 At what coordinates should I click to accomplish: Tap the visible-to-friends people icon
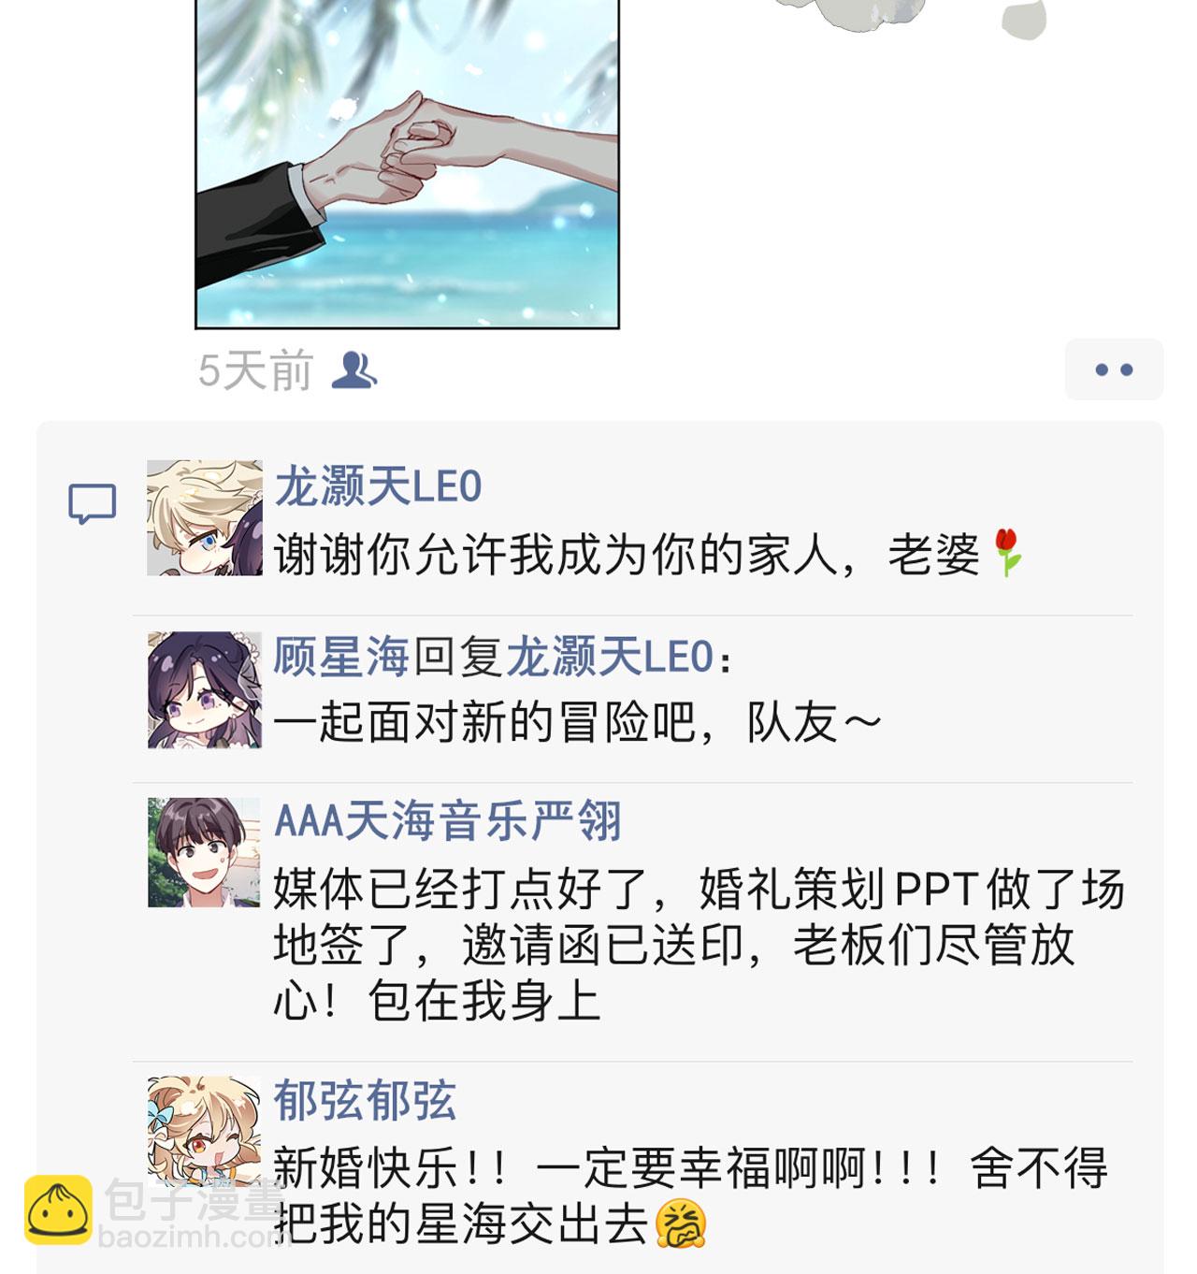[x=354, y=370]
